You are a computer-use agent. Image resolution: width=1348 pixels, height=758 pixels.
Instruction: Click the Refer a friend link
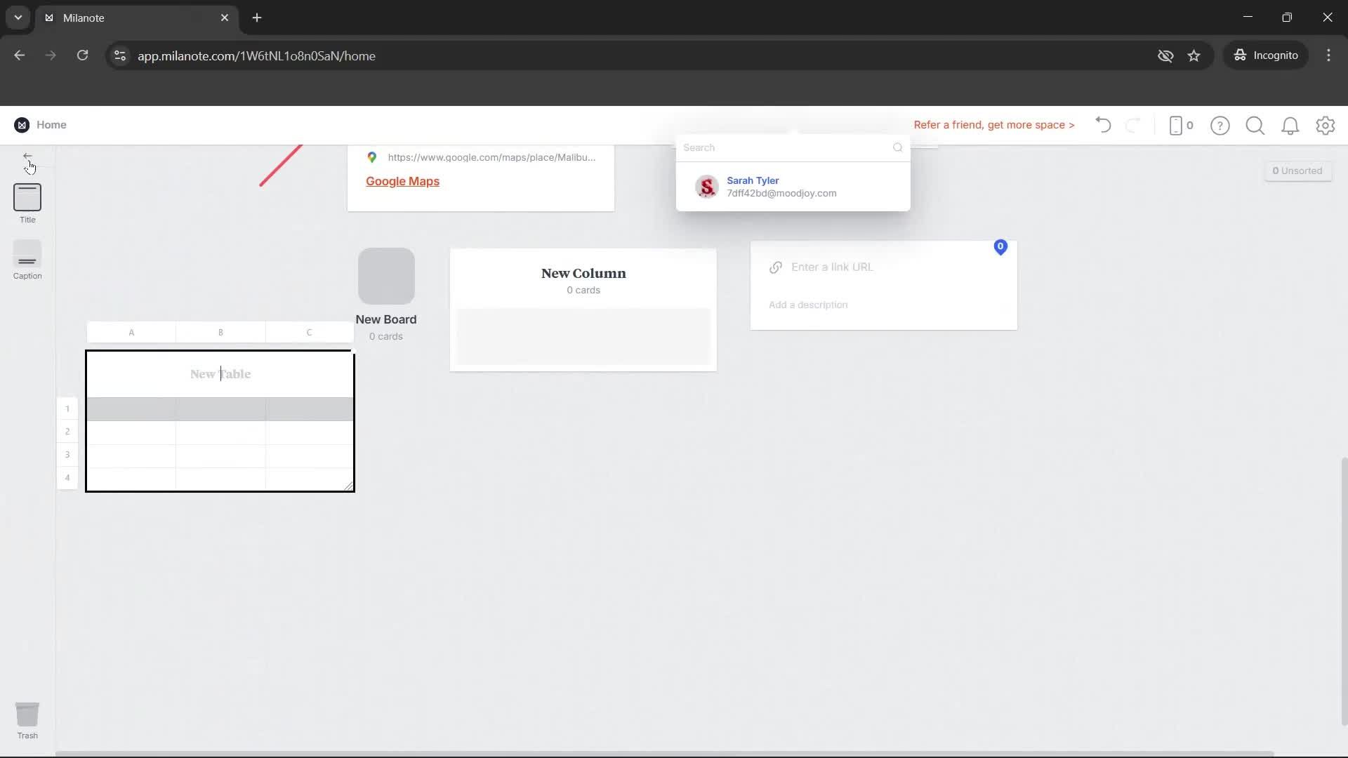coord(994,125)
